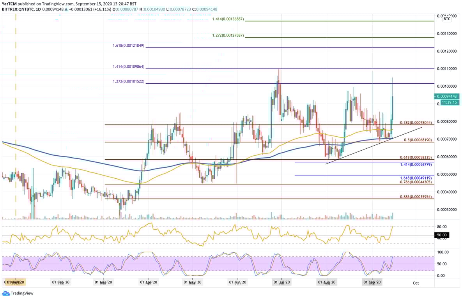Click the BTC currency label on the price axis

tap(446, 19)
